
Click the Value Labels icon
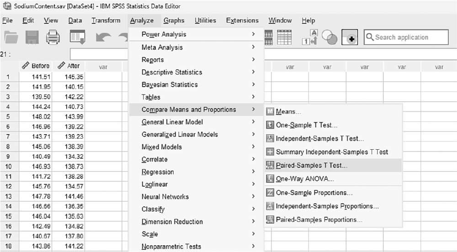pyautogui.click(x=309, y=37)
